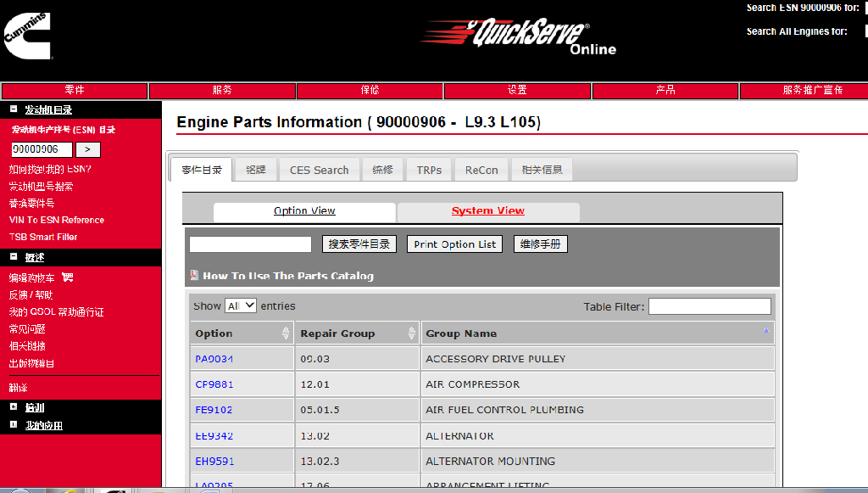Open VIN To ESN Reference link
This screenshot has width=868, height=493.
pos(57,220)
